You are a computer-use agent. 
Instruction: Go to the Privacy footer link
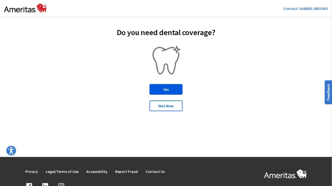pyautogui.click(x=32, y=172)
